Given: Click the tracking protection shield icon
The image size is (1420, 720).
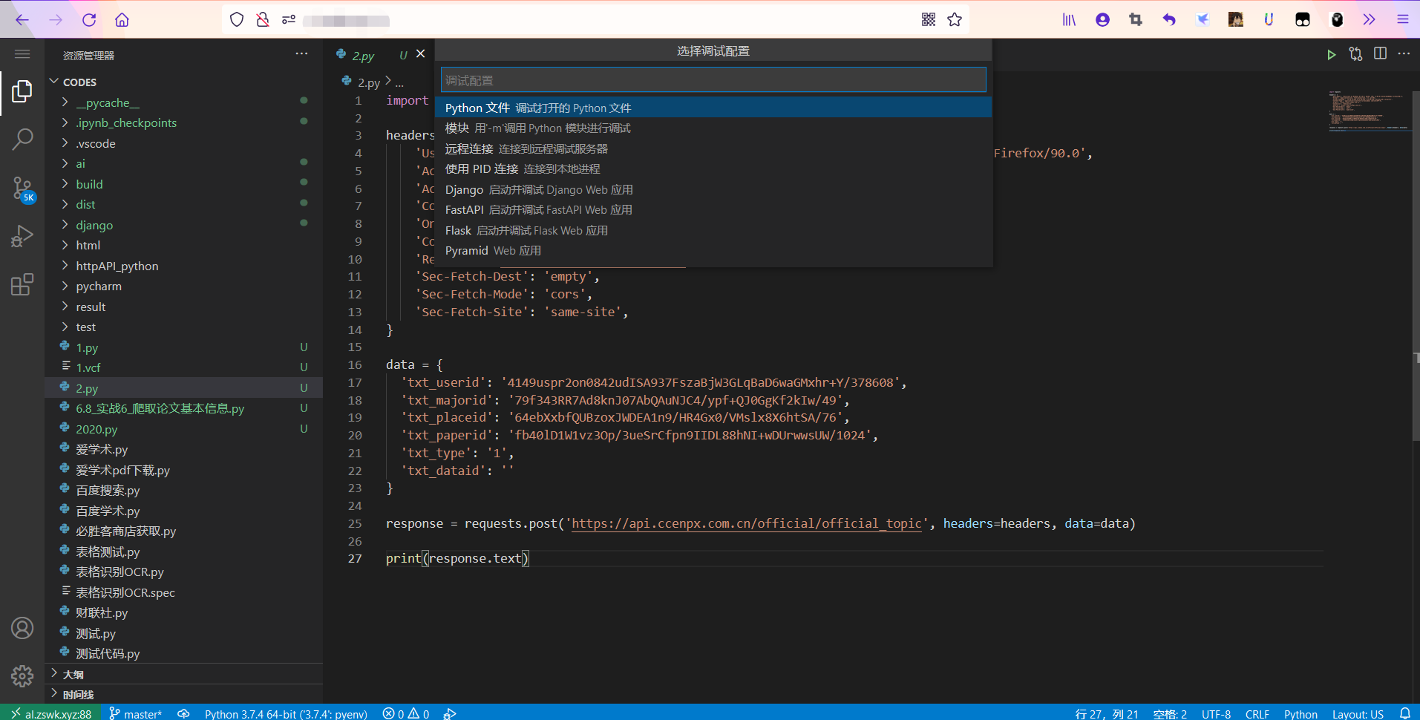Looking at the screenshot, I should [x=237, y=20].
